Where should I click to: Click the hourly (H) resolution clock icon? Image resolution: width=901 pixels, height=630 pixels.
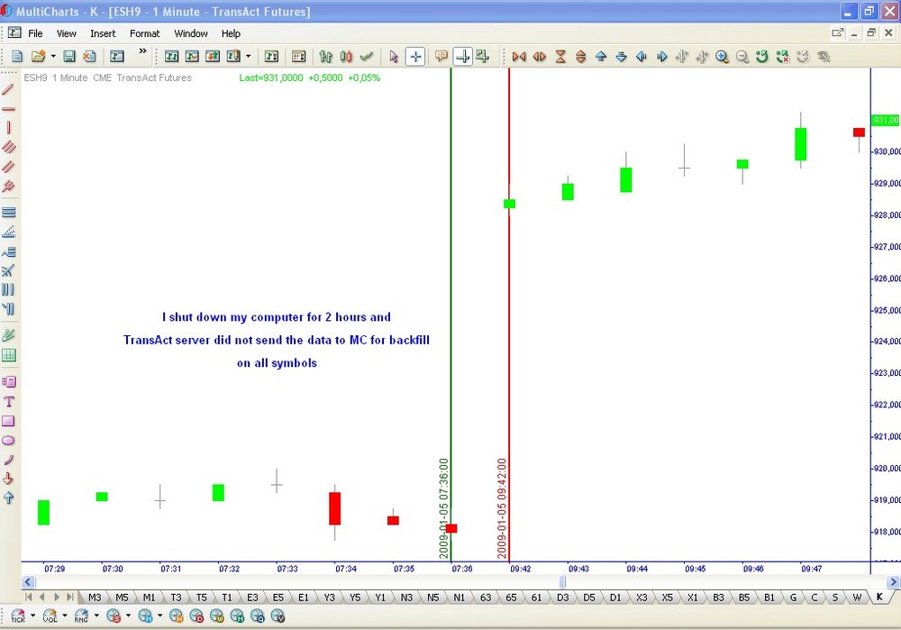176,616
